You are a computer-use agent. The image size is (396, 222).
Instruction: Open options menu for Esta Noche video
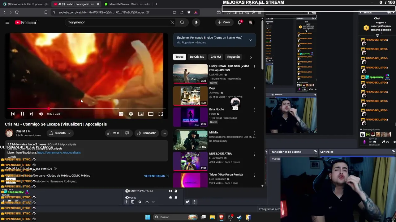(254, 110)
